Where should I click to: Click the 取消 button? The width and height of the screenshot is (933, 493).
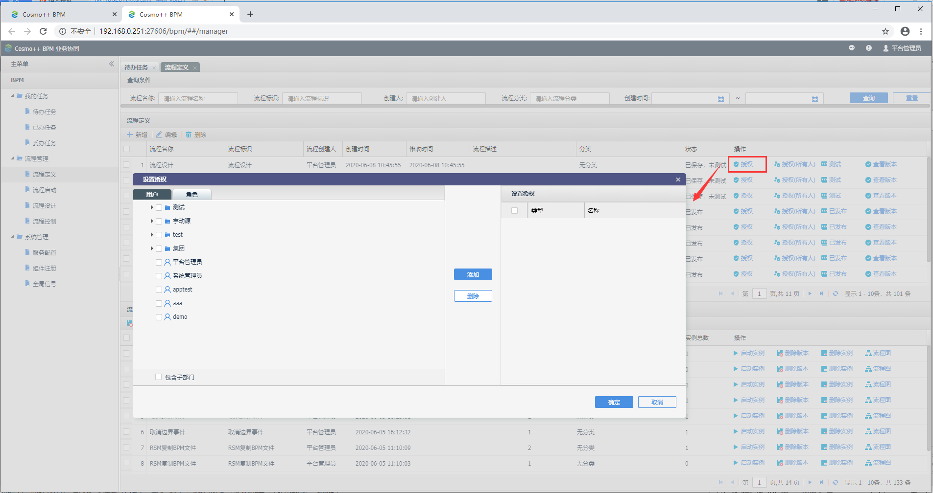(x=657, y=402)
